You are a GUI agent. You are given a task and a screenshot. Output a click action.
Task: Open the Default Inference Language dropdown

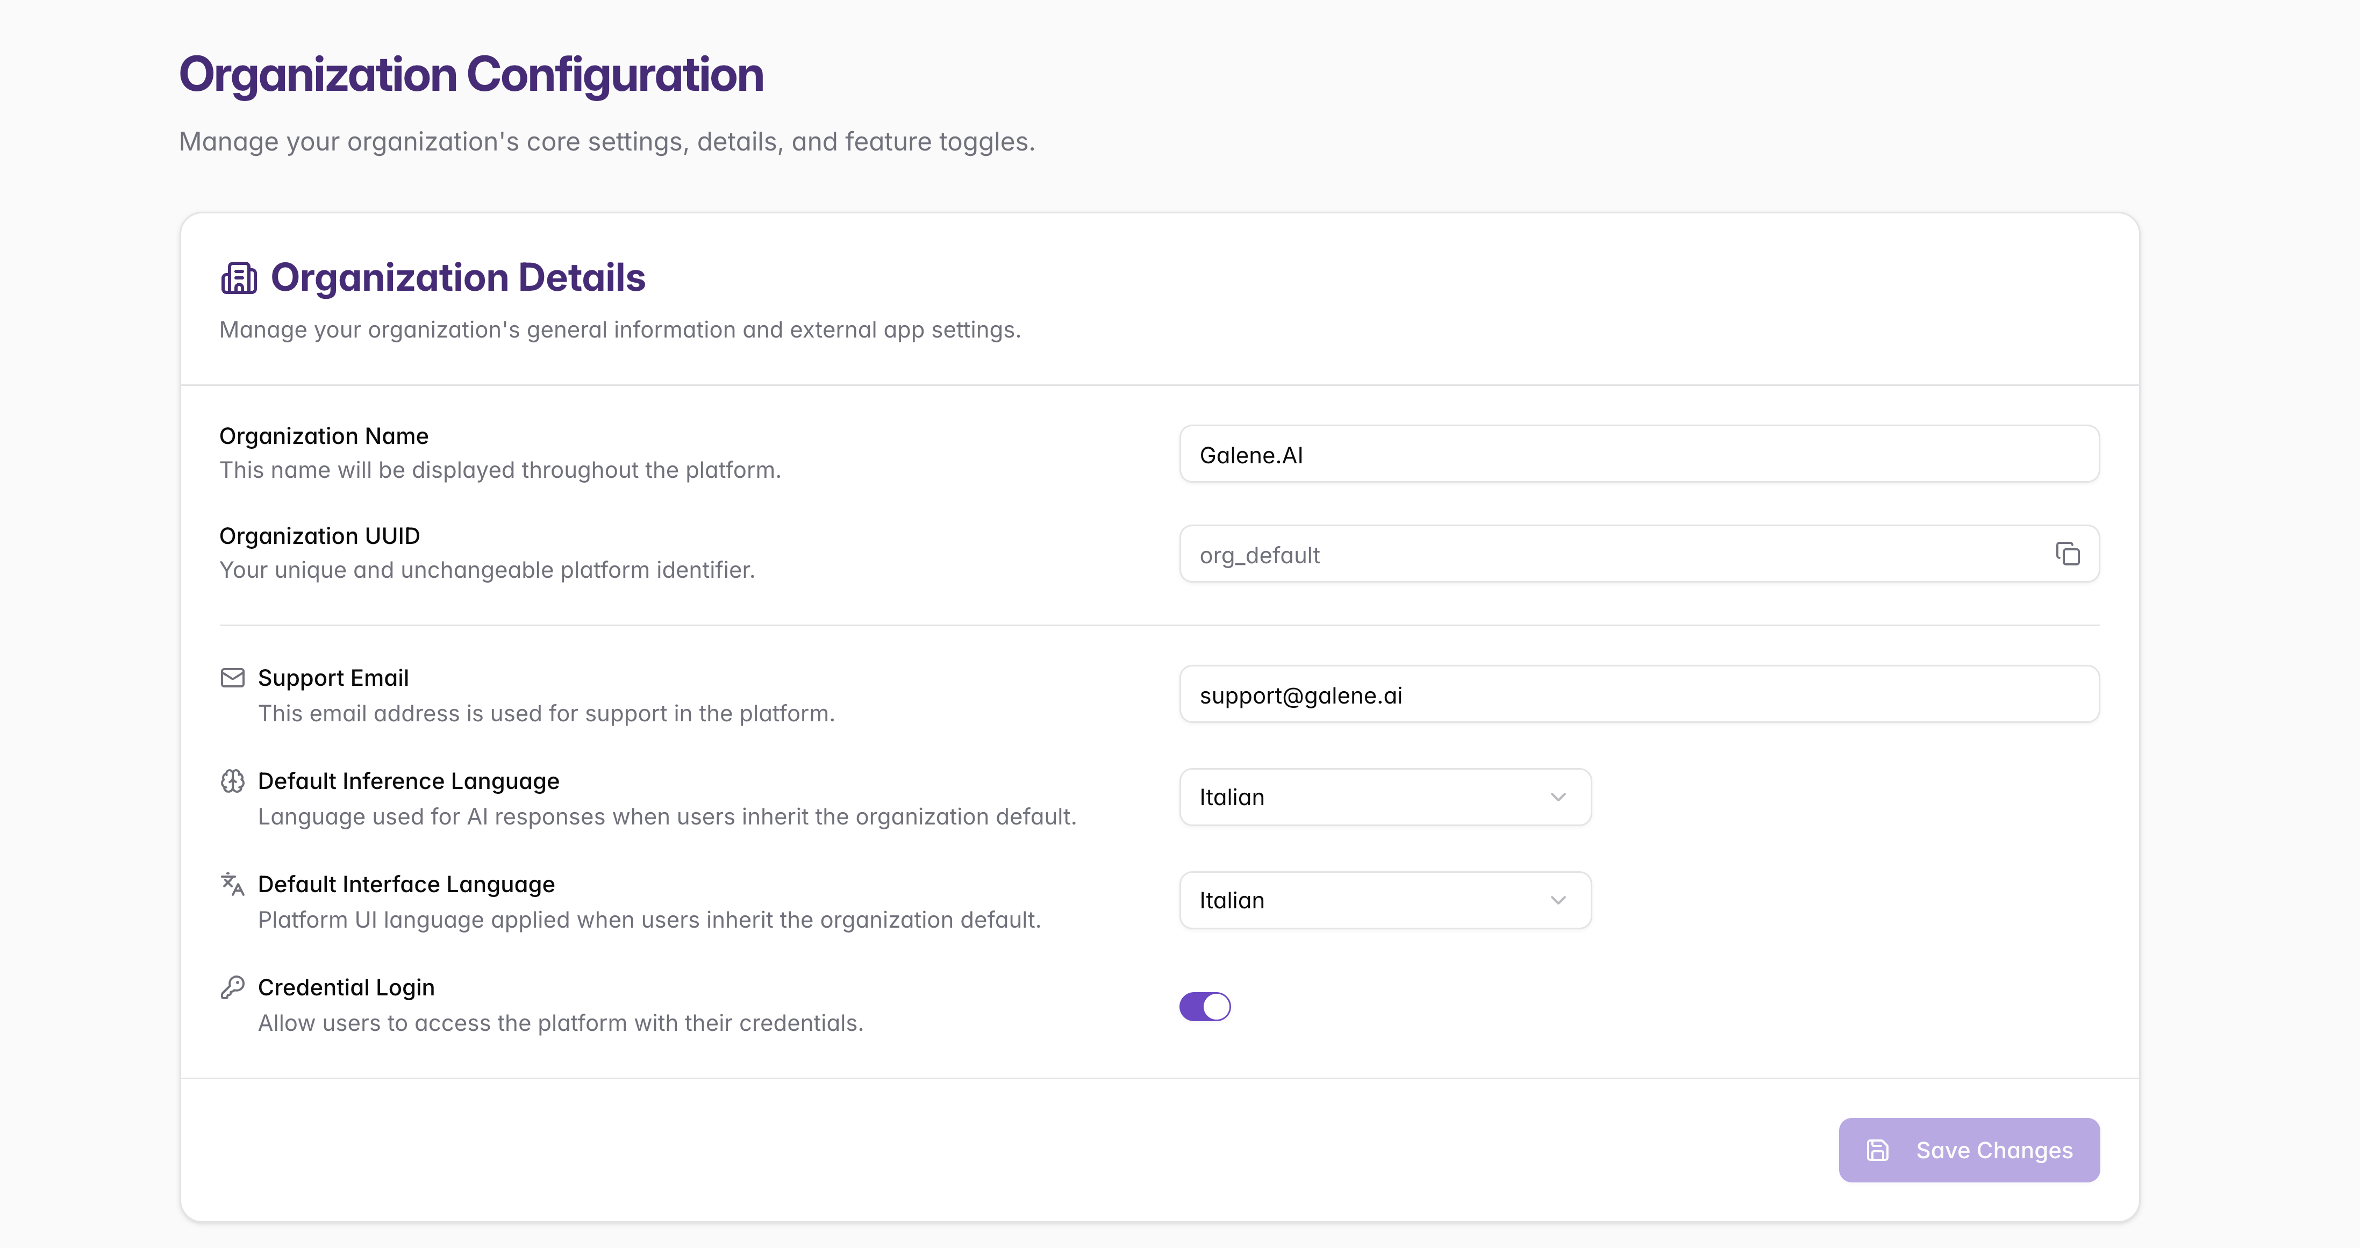[x=1385, y=798]
